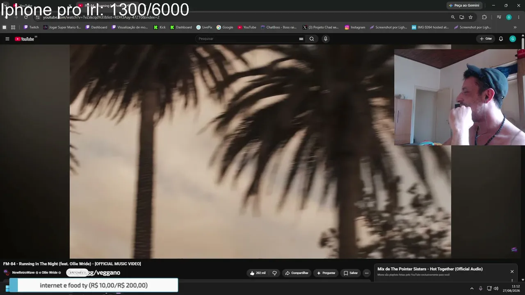Viewport: 525px width, 295px height.
Task: Open the ChatBoss - Boss rai... bookmark
Action: point(278,27)
